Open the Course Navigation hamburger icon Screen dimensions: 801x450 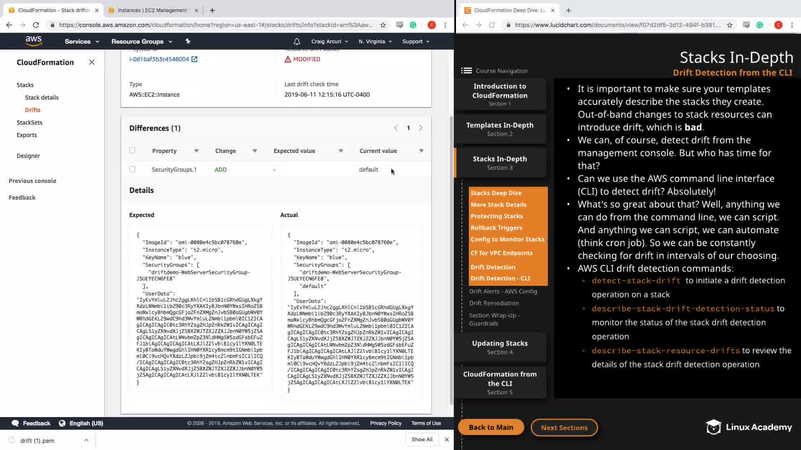(x=466, y=71)
